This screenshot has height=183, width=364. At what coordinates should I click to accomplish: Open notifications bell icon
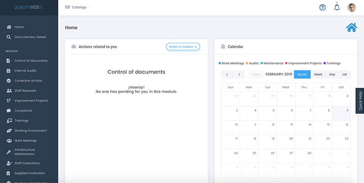coord(337,7)
